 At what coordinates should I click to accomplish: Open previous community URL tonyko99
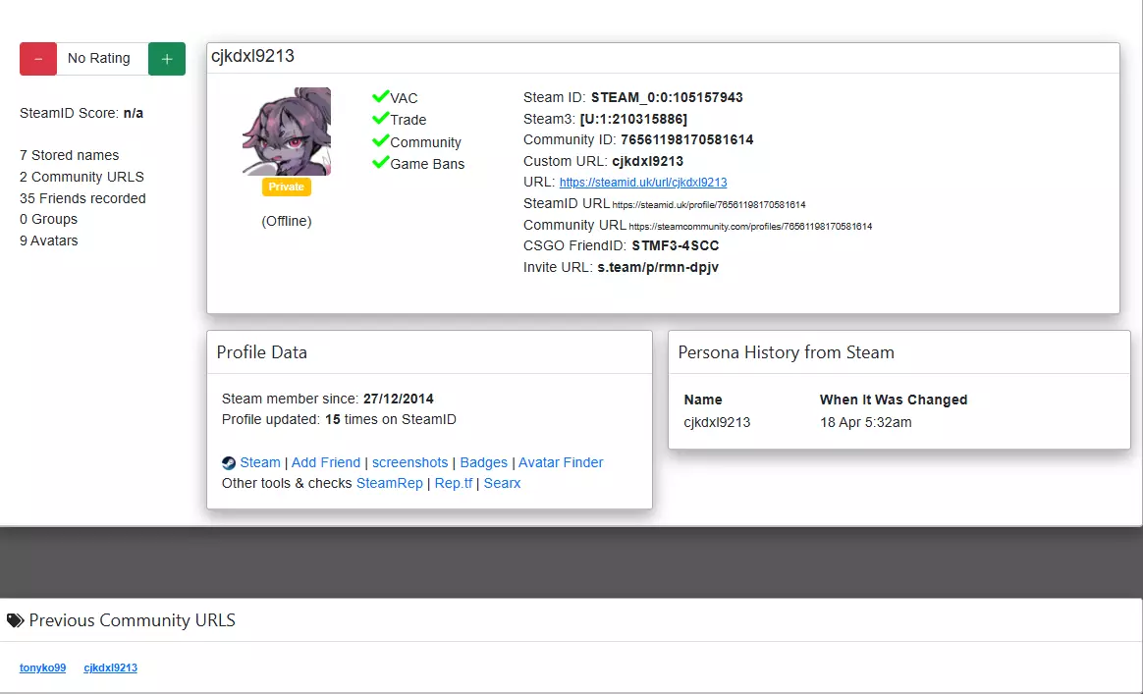(x=42, y=667)
